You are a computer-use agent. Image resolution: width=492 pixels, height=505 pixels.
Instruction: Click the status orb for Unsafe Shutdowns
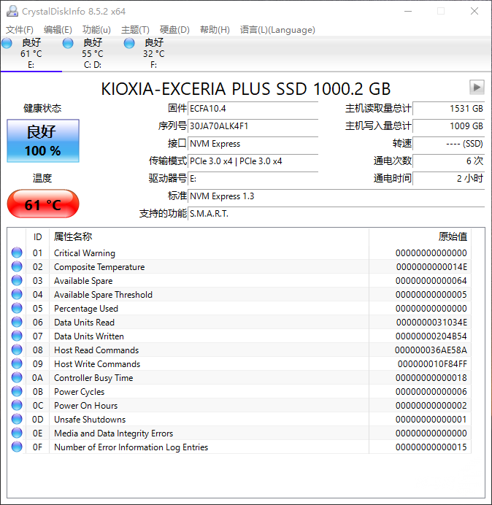coord(17,419)
